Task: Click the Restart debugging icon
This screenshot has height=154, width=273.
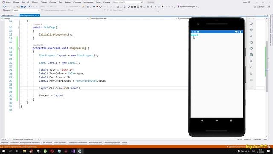Action: tap(100, 7)
